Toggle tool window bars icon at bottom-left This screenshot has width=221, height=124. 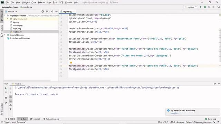click(2, 122)
